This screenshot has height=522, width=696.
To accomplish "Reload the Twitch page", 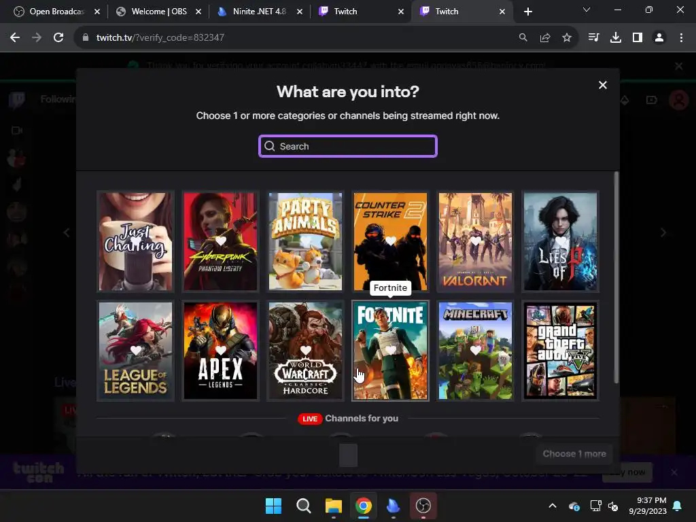I will click(58, 38).
